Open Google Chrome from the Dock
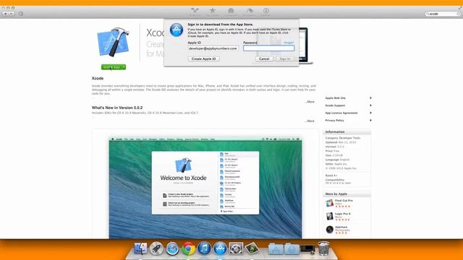 (x=188, y=248)
